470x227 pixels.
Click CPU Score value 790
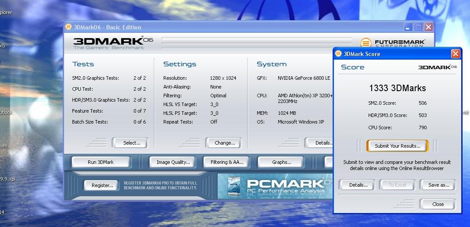pyautogui.click(x=423, y=128)
